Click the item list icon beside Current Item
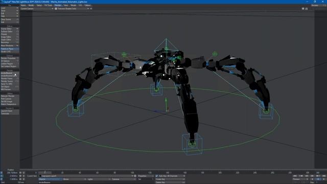This screenshot has width=327, height=184. point(135,176)
